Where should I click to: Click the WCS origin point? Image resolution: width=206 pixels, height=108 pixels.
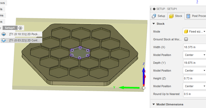pyautogui.click(x=144, y=88)
